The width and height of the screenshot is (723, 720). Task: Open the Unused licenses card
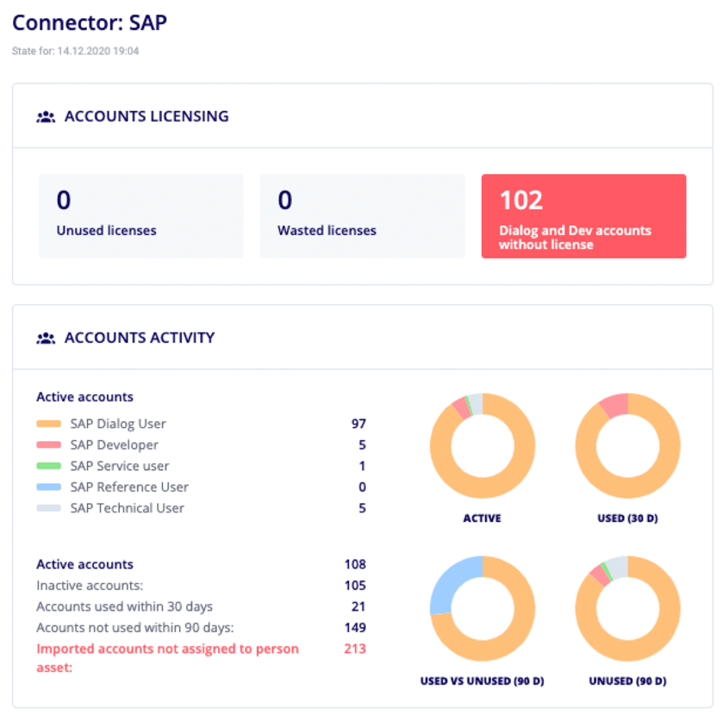click(141, 216)
